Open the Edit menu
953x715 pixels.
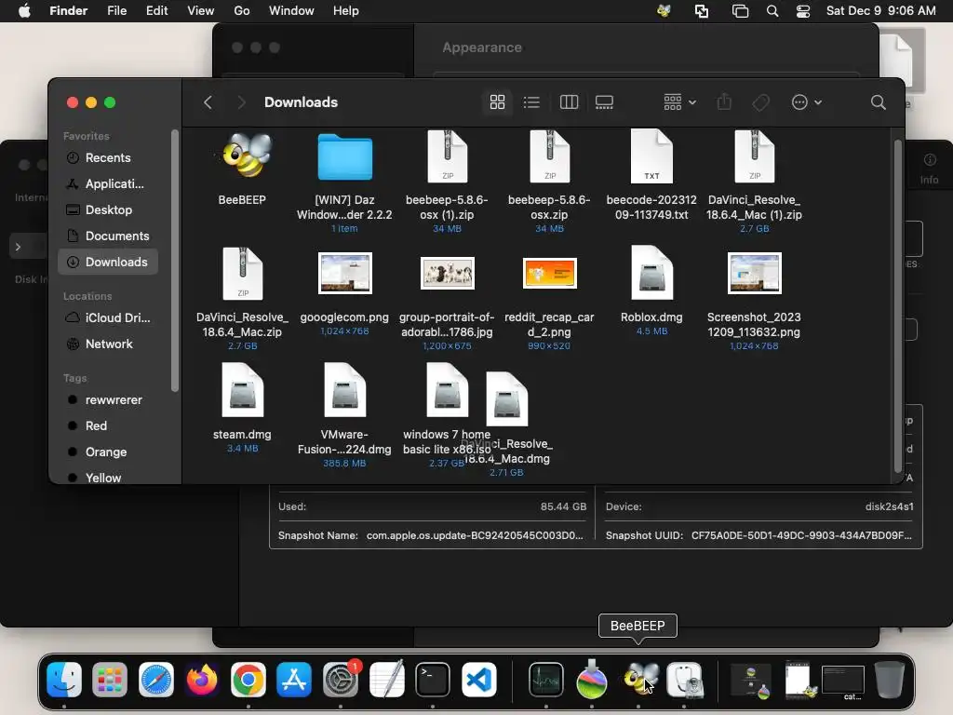[x=156, y=11]
